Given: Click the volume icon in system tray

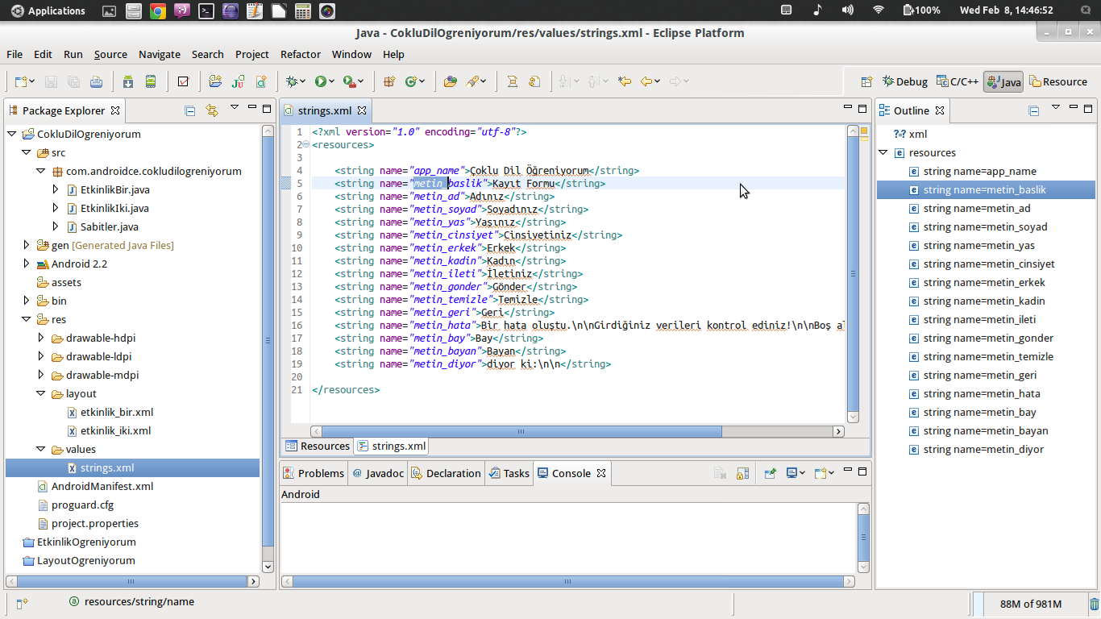Looking at the screenshot, I should pos(847,10).
